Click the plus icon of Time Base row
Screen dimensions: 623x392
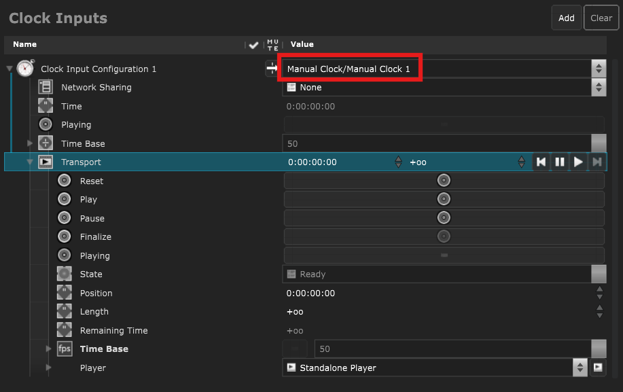(46, 143)
